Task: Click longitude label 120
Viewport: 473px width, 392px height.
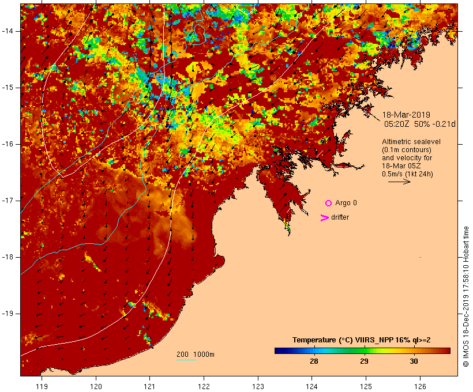Action: 96,387
